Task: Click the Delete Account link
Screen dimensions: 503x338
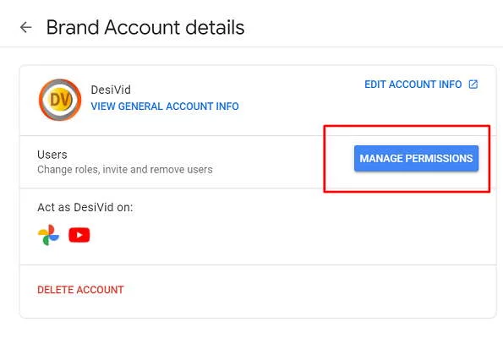Action: (x=80, y=290)
